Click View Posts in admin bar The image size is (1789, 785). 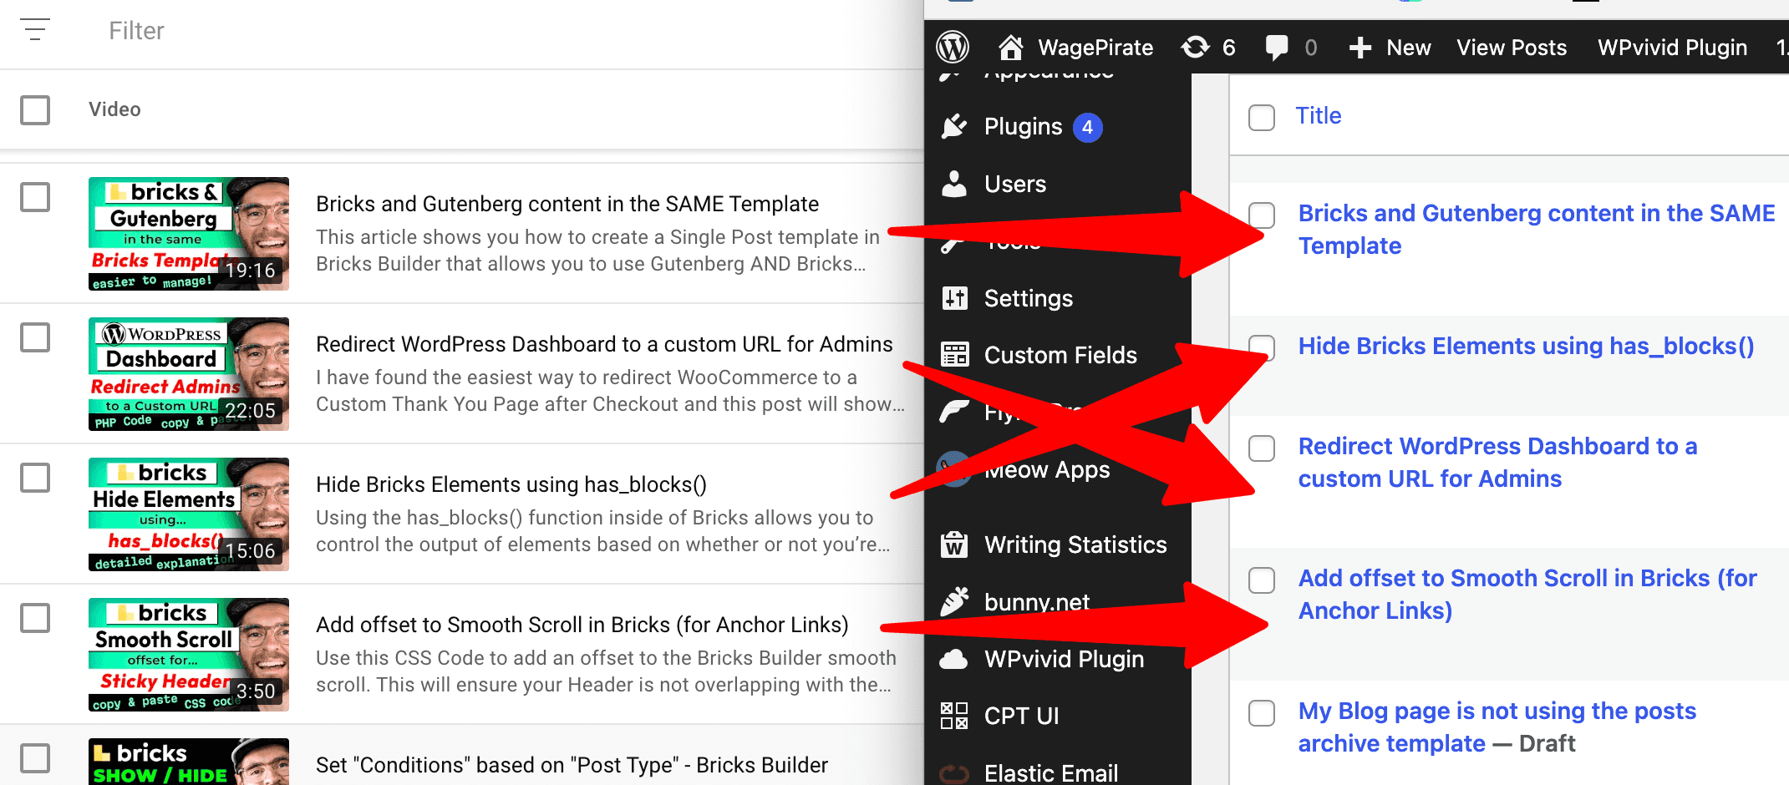pos(1512,48)
